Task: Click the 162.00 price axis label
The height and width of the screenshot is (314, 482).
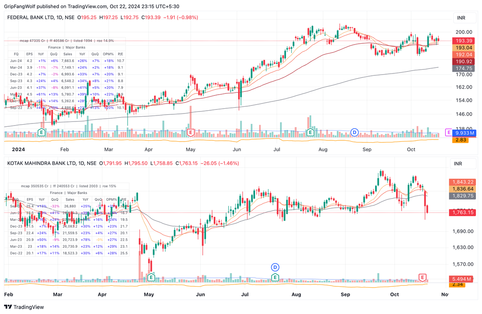Action: pos(464,87)
